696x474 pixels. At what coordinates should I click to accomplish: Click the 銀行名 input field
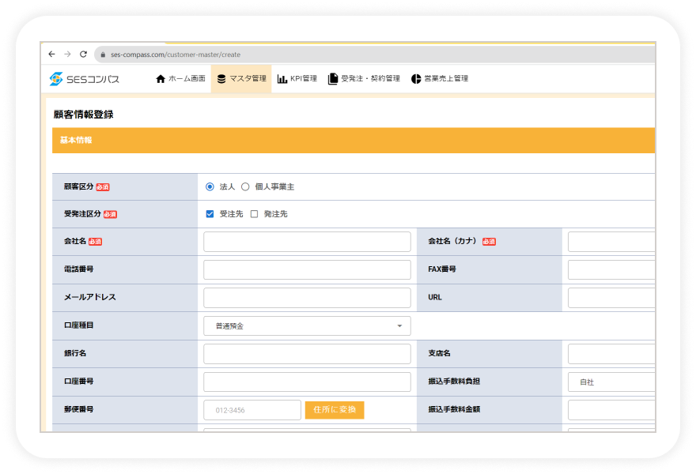307,354
